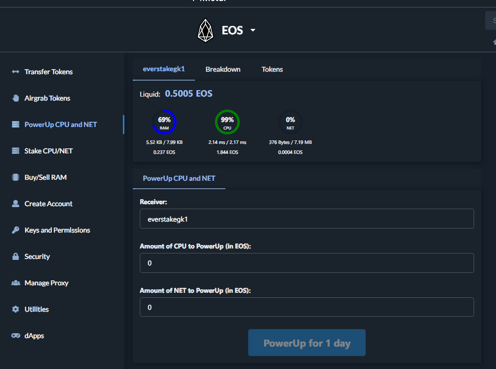Click the dApps gamepad icon
The image size is (496, 369).
[x=15, y=336]
